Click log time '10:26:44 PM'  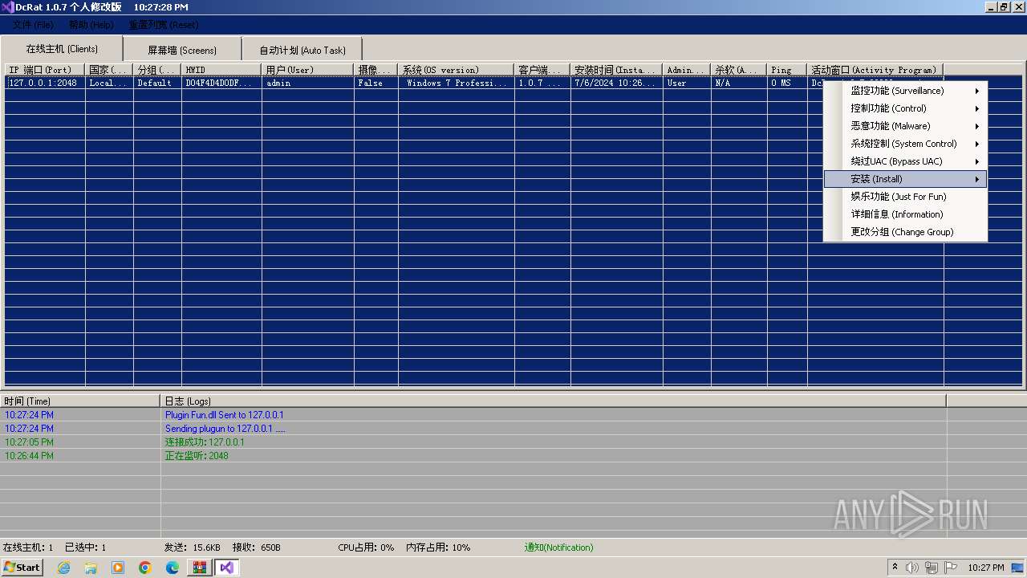pyautogui.click(x=29, y=456)
